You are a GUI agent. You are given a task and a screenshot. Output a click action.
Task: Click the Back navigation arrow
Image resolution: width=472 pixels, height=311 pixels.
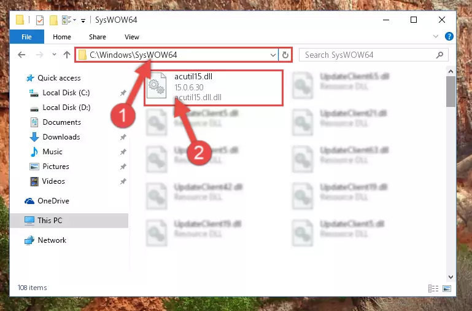click(21, 55)
